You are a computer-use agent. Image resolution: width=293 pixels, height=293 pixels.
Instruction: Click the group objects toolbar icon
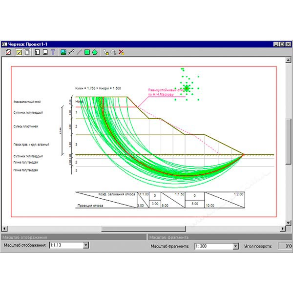[105, 52]
